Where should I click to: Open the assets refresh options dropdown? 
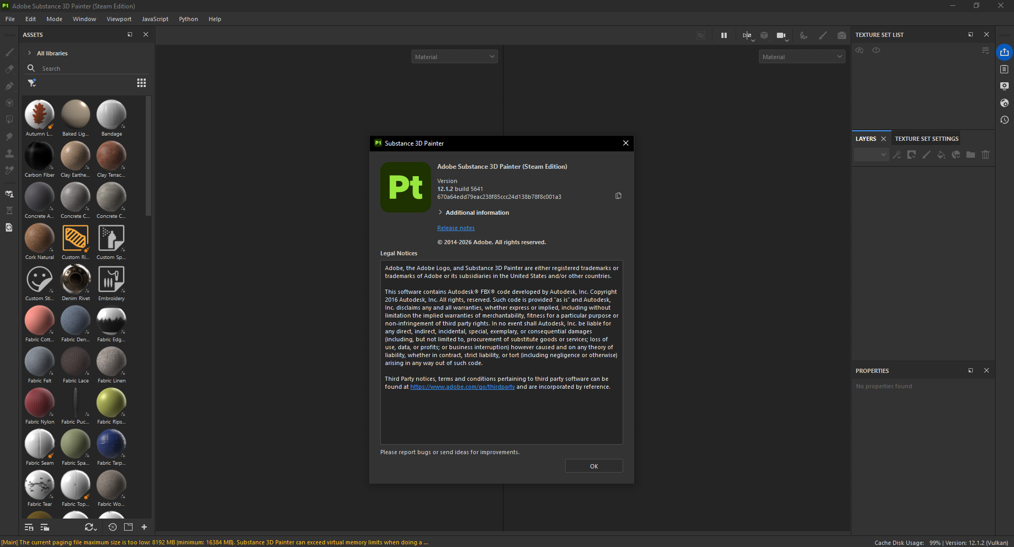pyautogui.click(x=91, y=527)
